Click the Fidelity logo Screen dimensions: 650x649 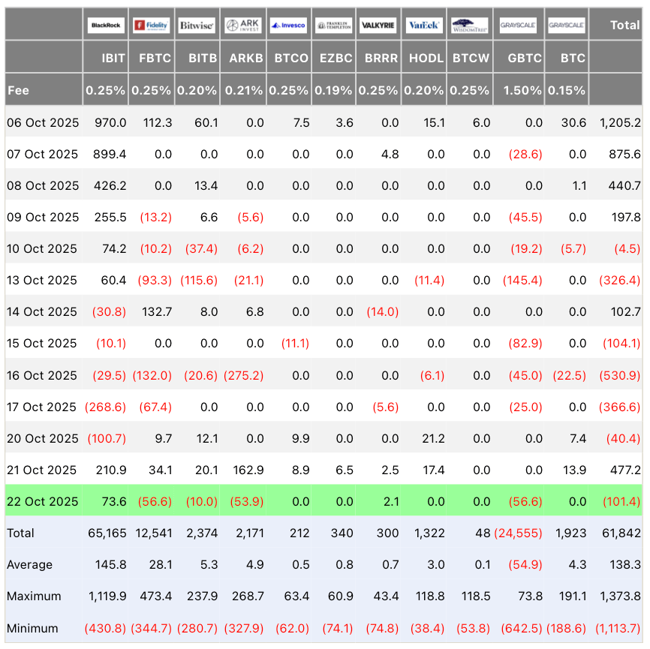coord(152,26)
